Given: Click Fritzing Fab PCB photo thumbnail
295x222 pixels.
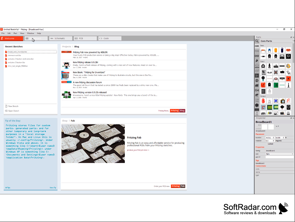Looking at the screenshot, I should 93,143.
